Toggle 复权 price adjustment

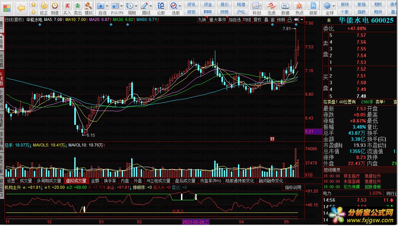[x=258, y=20]
